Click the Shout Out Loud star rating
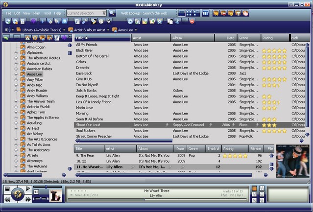 [x=269, y=125]
